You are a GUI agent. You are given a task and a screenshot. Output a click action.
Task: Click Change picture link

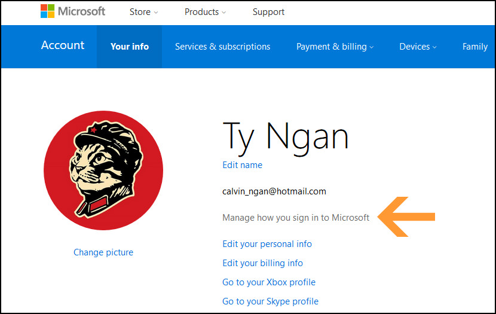click(103, 252)
